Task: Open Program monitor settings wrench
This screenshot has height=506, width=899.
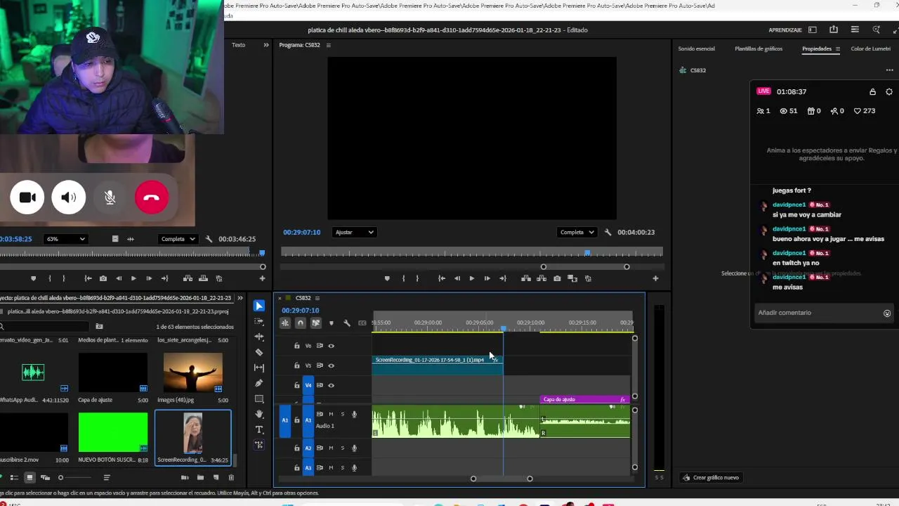Action: coord(608,232)
